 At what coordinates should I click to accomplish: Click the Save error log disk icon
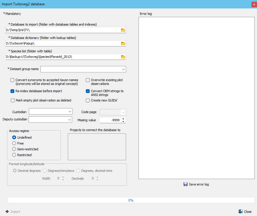click(185, 184)
